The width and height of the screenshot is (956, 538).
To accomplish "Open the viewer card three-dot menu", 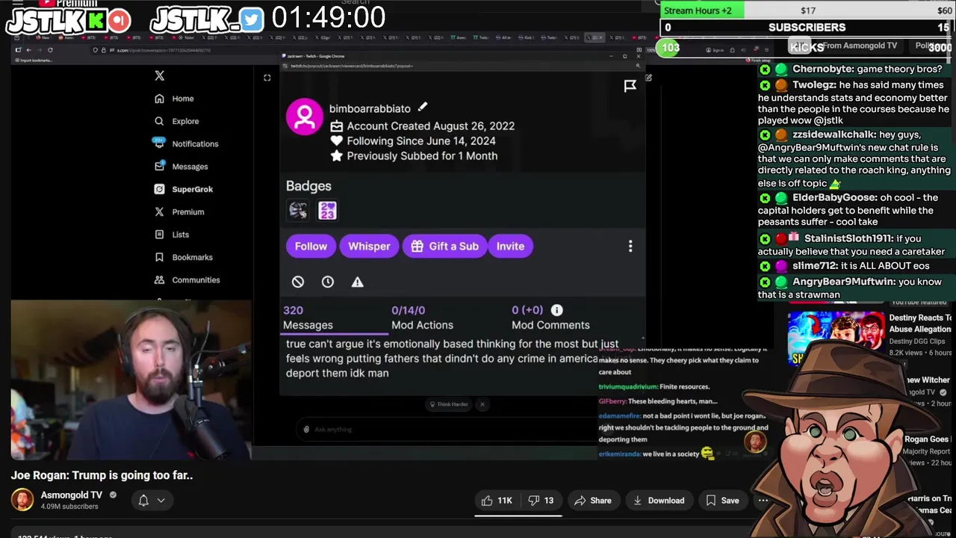I will tap(630, 246).
